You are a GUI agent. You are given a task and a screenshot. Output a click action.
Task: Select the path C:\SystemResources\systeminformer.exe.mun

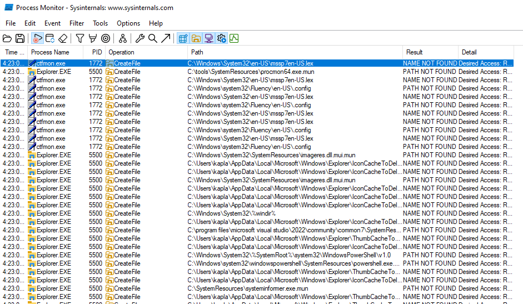coord(248,288)
